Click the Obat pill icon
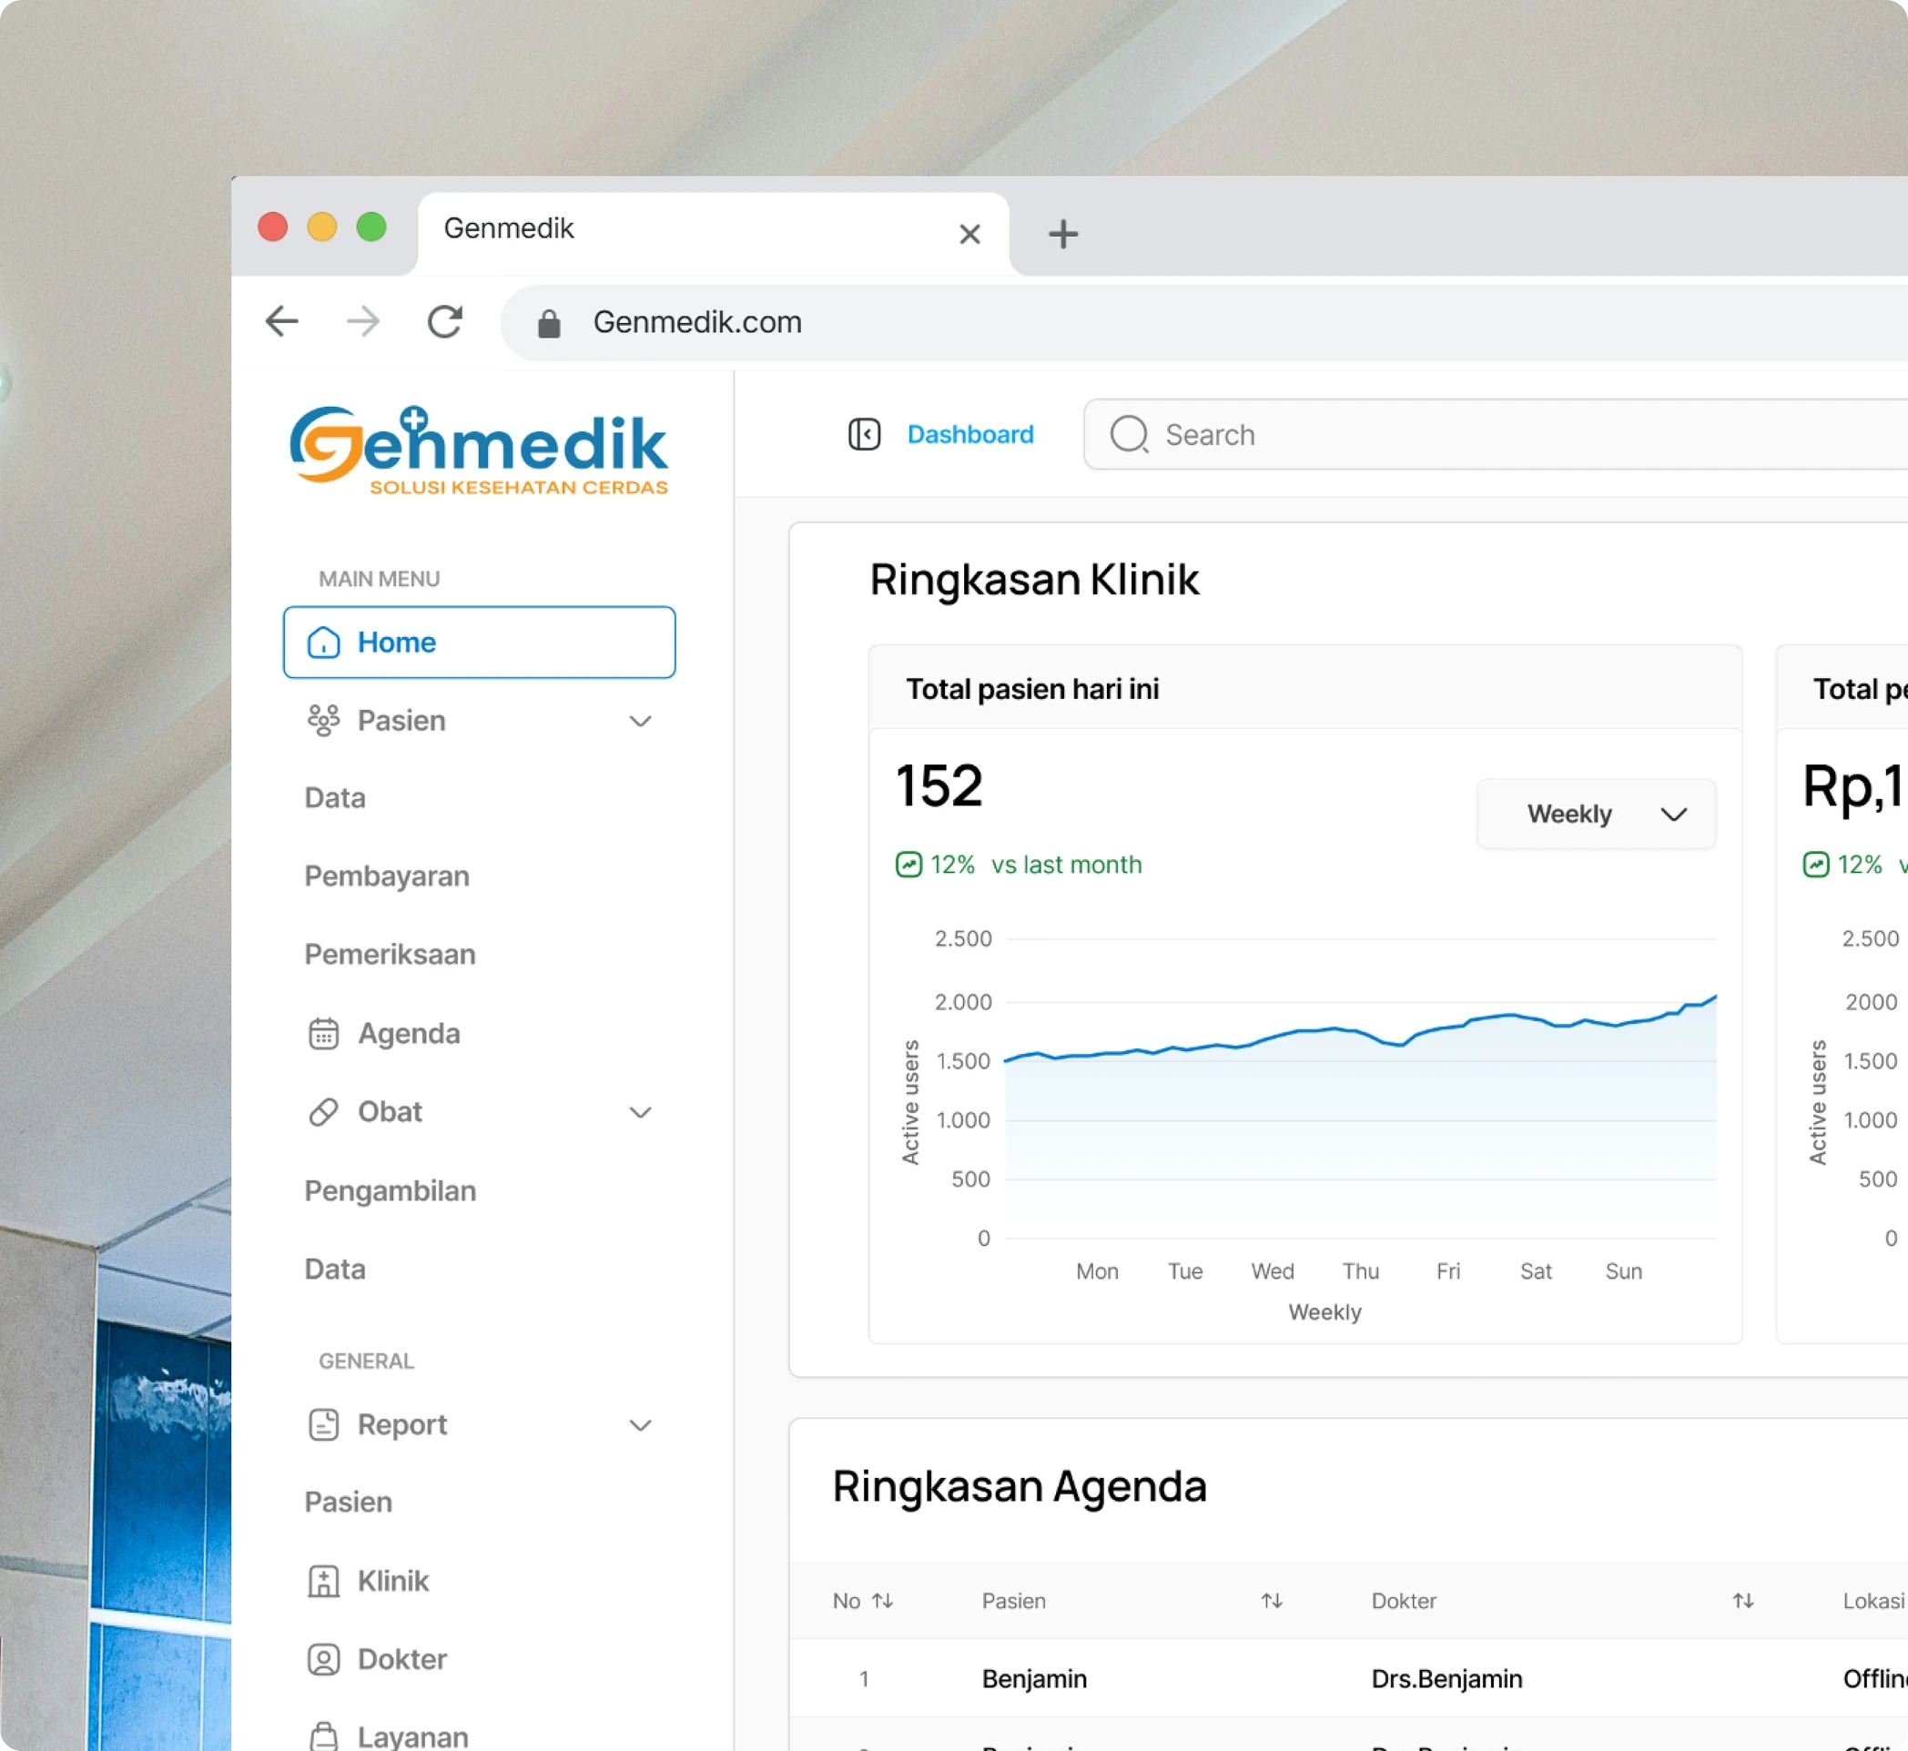Image resolution: width=1908 pixels, height=1751 pixels. [323, 1111]
